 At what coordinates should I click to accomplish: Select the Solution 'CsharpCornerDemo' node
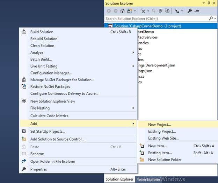tap(161, 26)
